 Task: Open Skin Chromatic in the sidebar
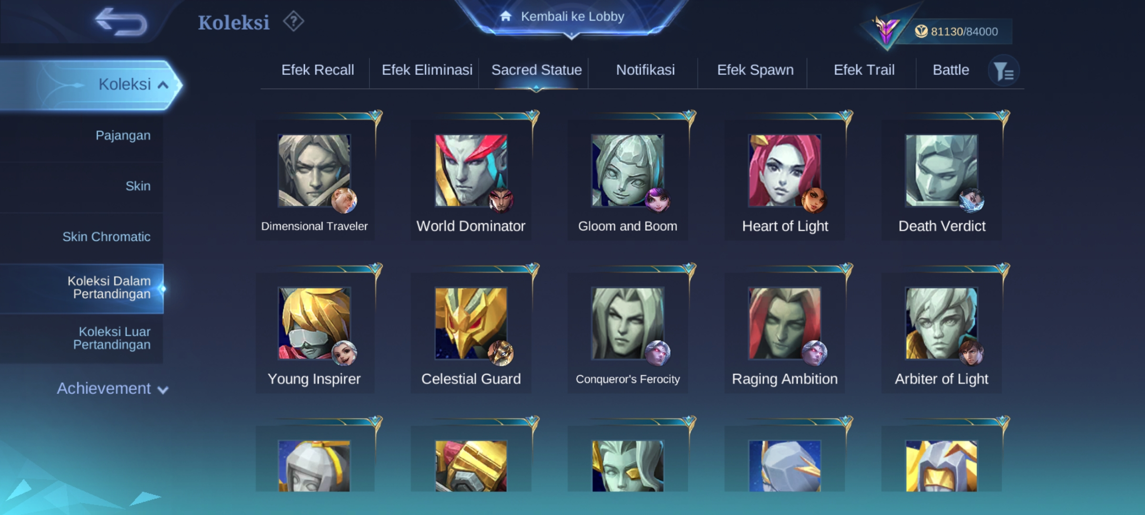[106, 237]
